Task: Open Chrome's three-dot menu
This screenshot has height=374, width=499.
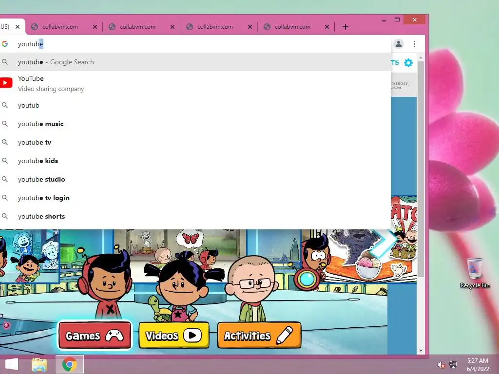Action: 414,44
